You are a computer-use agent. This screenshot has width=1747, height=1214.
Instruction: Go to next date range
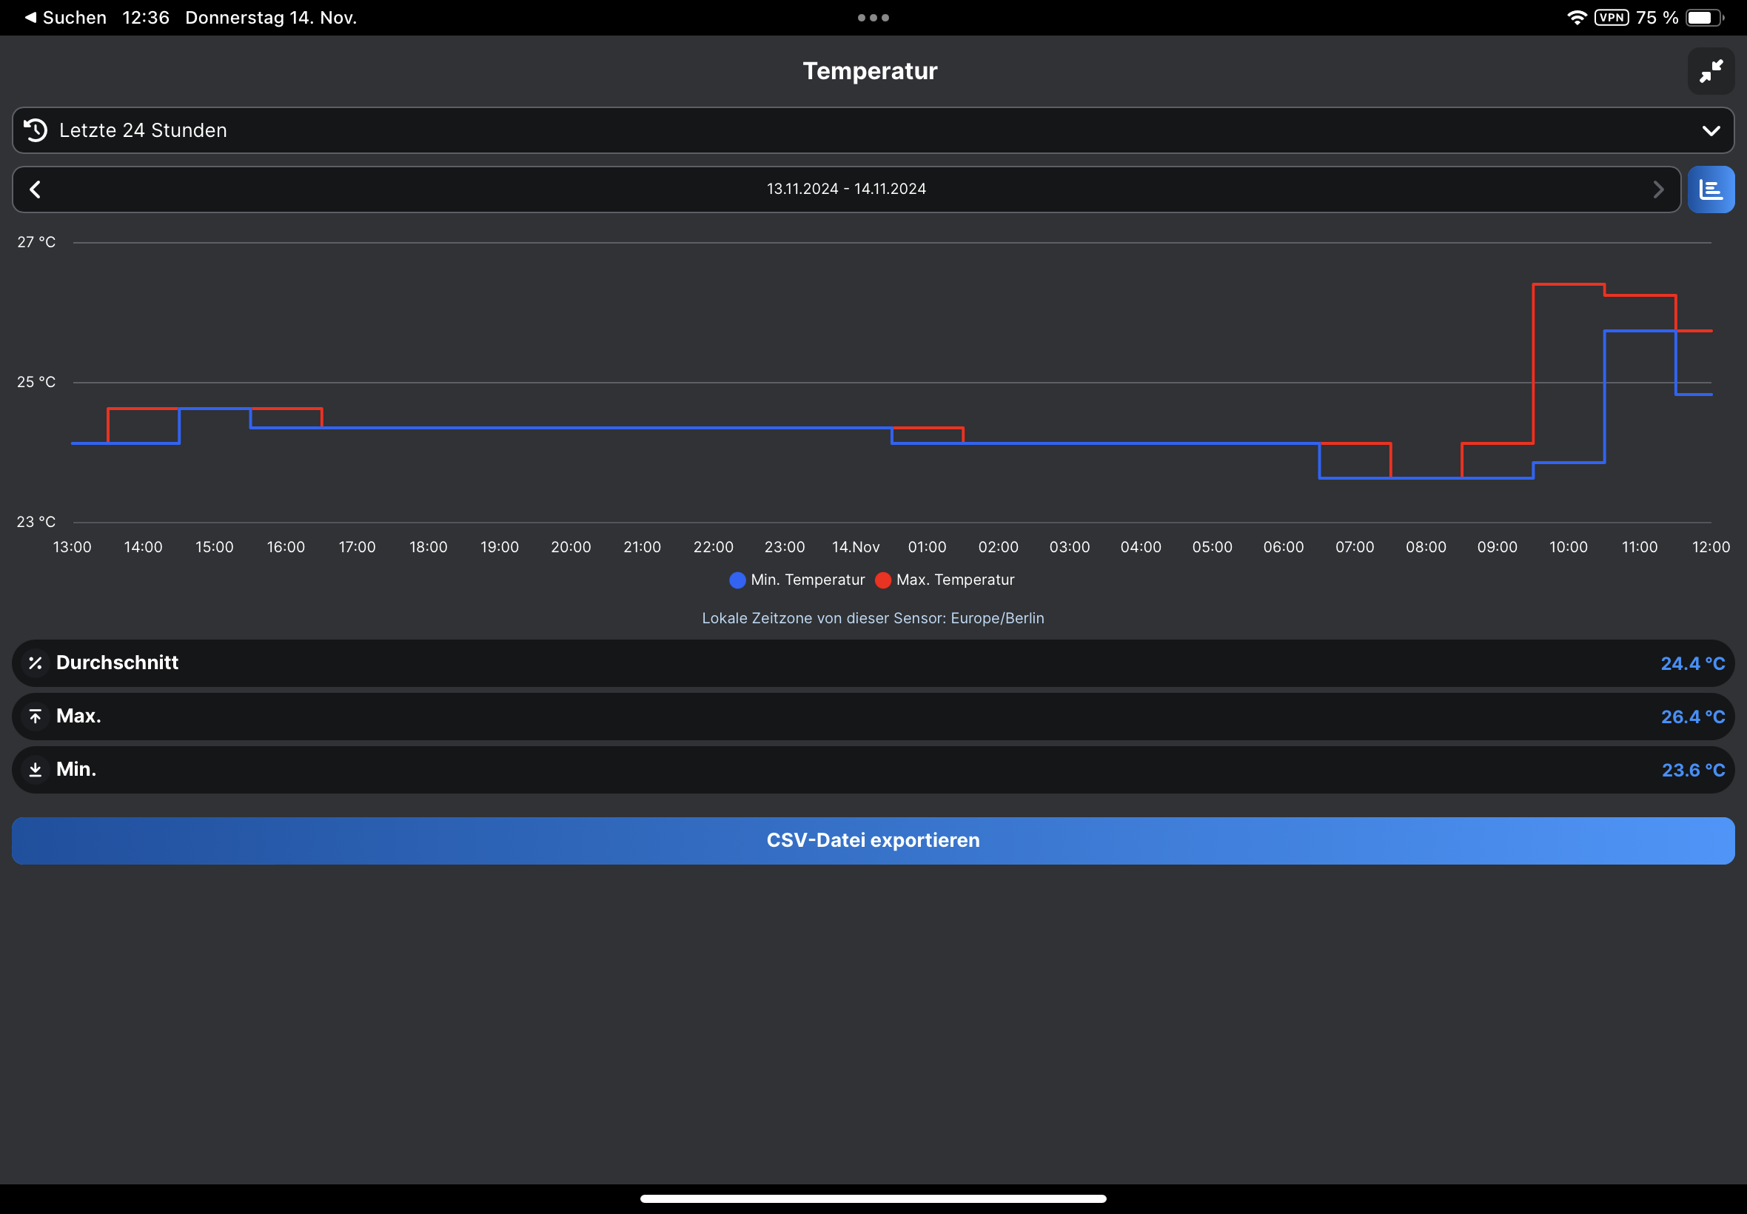pos(1658,190)
